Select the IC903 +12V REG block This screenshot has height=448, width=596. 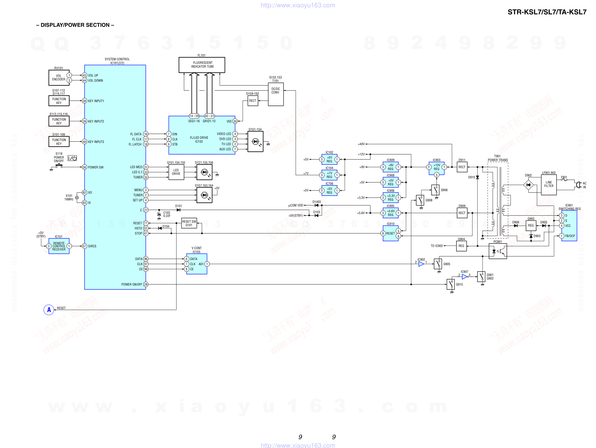tap(437, 168)
